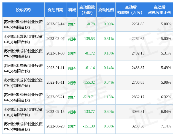The image size is (173, 136).
Task: Click the change ratio 0.00%
Action: 109,24
